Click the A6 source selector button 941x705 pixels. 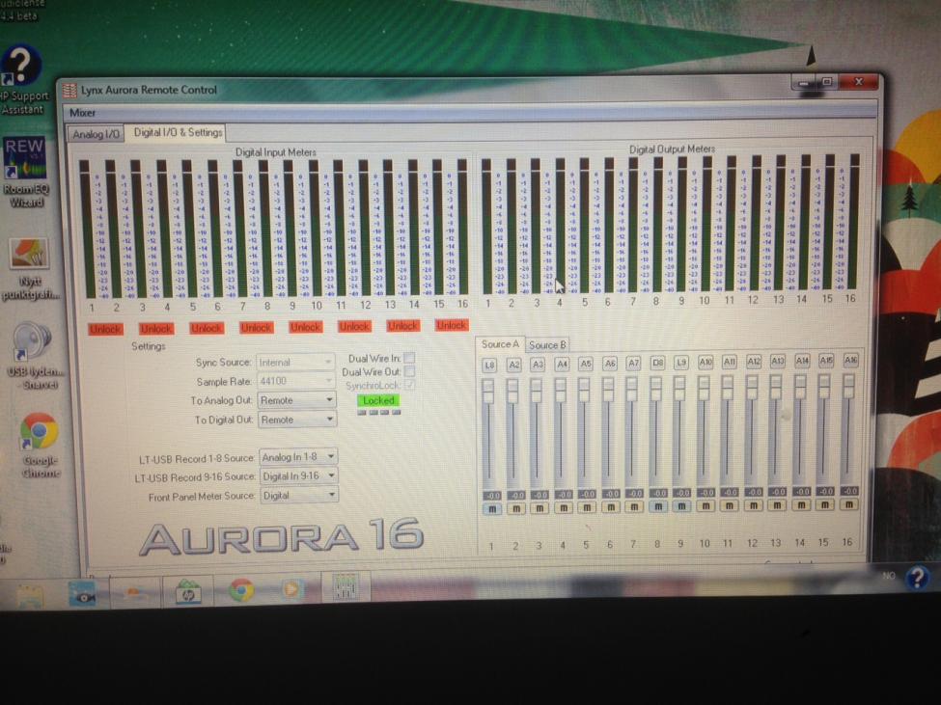pyautogui.click(x=610, y=364)
